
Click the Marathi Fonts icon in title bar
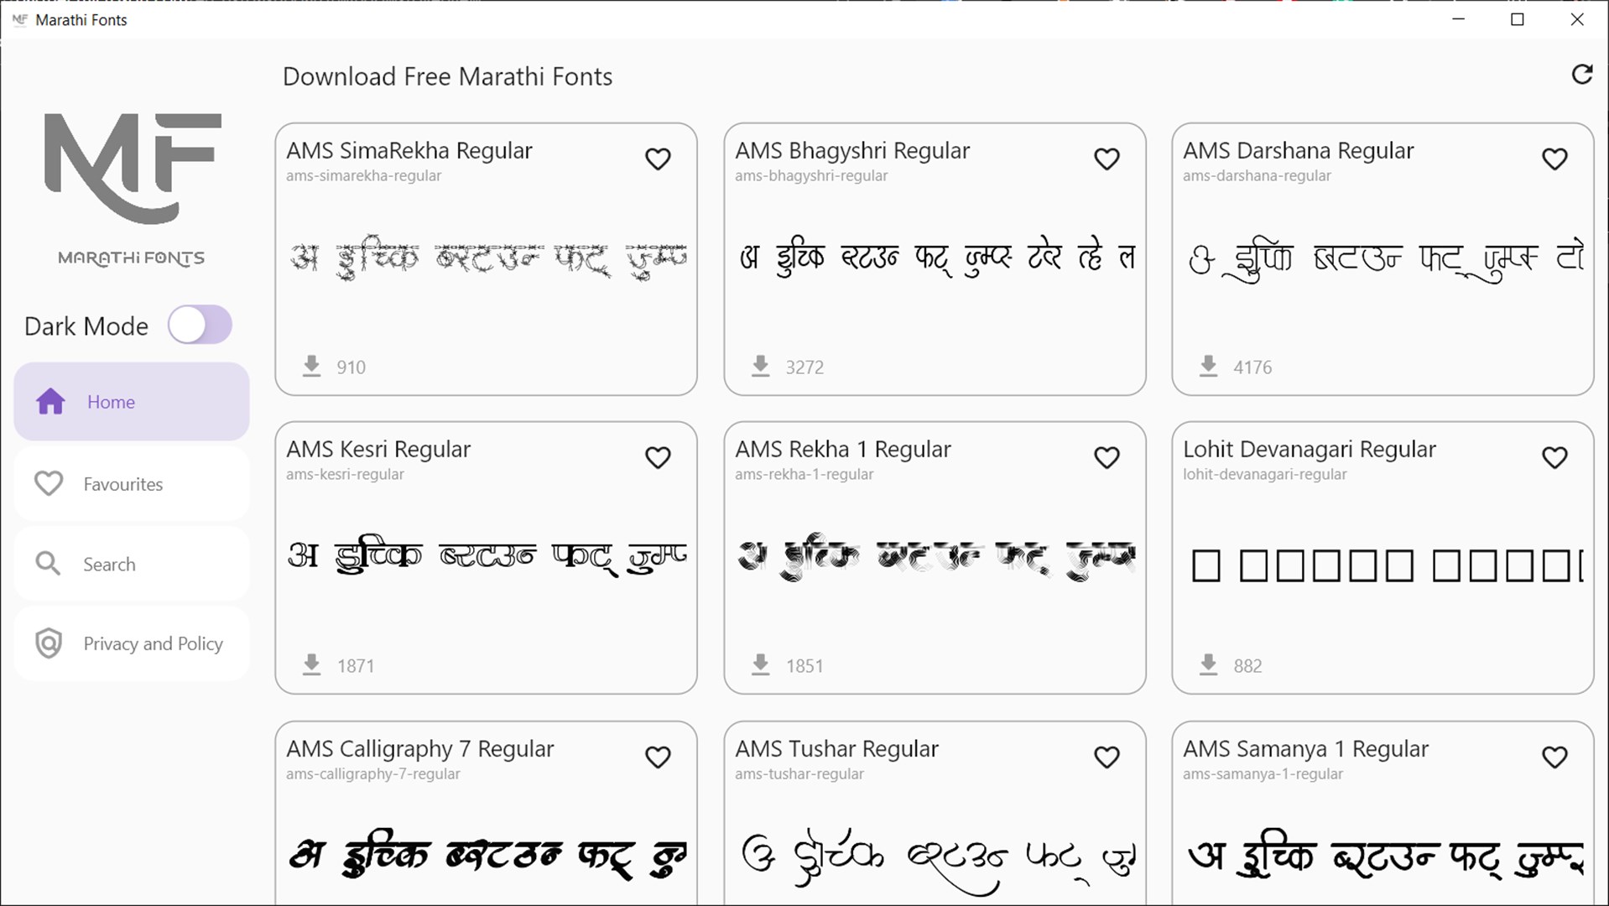(x=19, y=19)
